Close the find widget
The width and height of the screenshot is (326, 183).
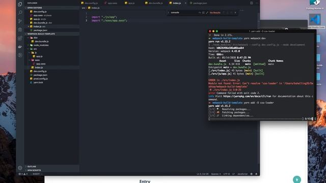[x=235, y=13]
